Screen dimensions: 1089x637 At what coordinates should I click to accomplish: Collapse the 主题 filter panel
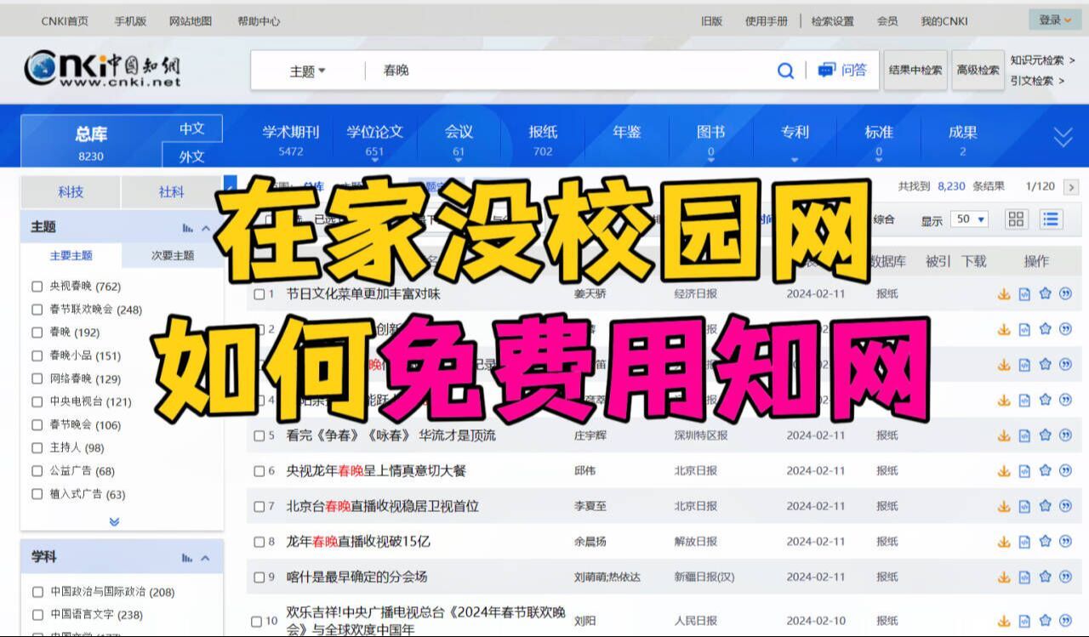[x=206, y=228]
